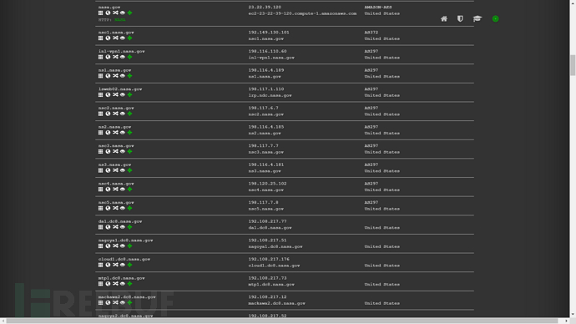Click the eye icon under mtp1.dc8.nasa.gov
The image size is (576, 324).
pyautogui.click(x=123, y=284)
